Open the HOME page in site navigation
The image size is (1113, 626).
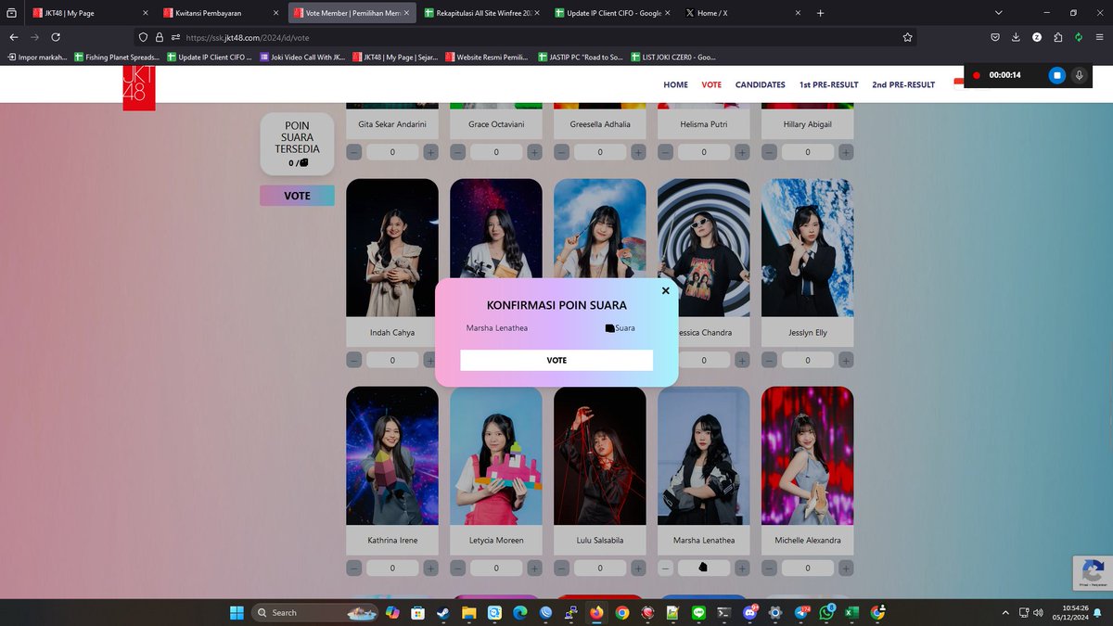(x=675, y=84)
